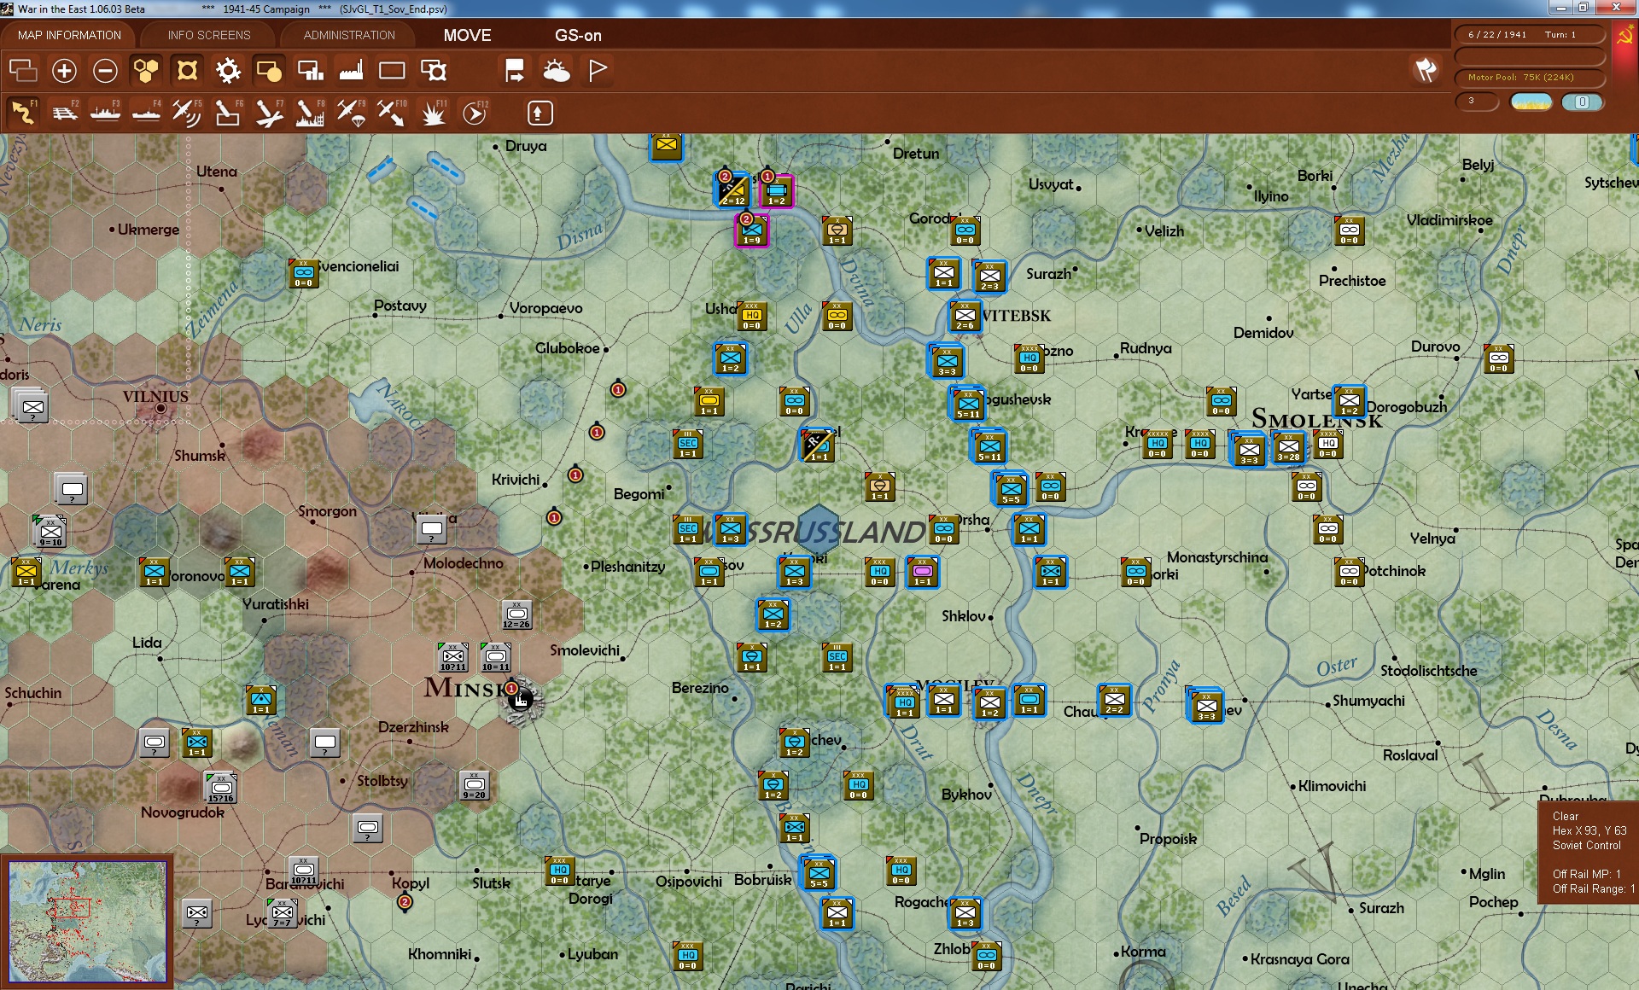Image resolution: width=1639 pixels, height=990 pixels.
Task: Select the 3=28 unit at Smolensk
Action: coord(1289,447)
